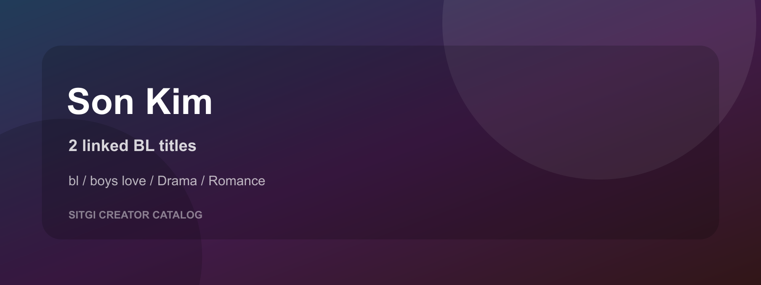Image resolution: width=761 pixels, height=285 pixels.
Task: Click the word SITGI in footer label
Action: [82, 215]
